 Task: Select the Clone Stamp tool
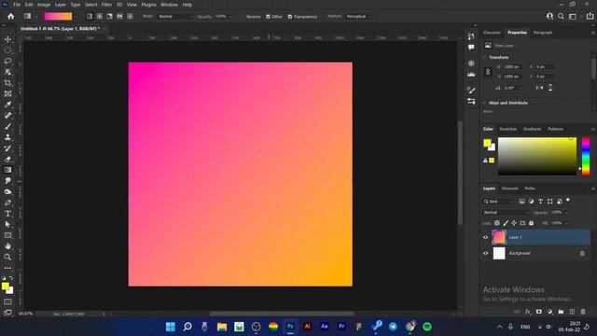point(7,137)
